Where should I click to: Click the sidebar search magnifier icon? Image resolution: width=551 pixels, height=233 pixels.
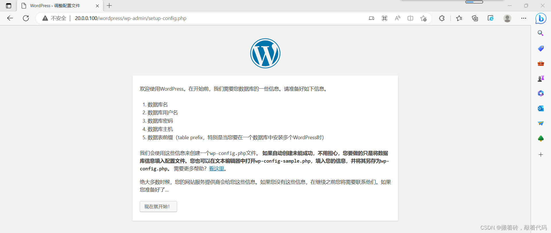[x=541, y=33]
